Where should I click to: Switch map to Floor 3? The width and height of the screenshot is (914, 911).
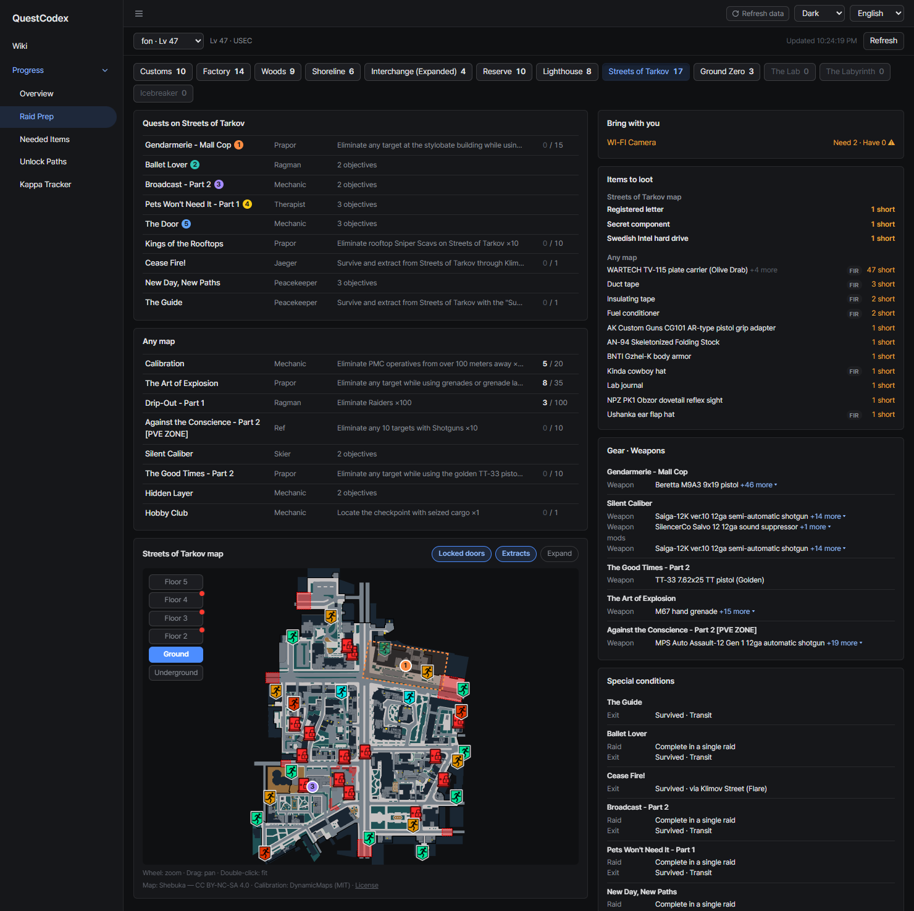coord(176,618)
